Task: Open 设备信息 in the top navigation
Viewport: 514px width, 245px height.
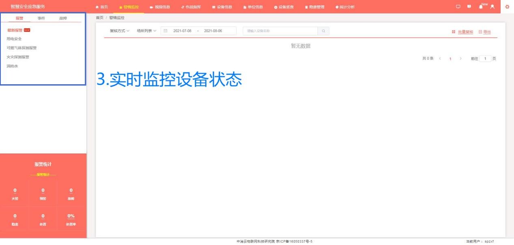Action: click(222, 7)
